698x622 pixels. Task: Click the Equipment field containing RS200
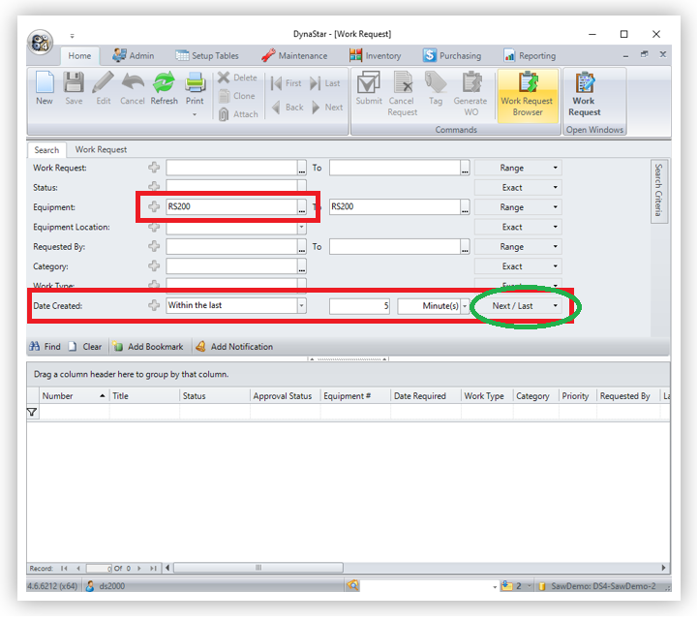(x=230, y=207)
